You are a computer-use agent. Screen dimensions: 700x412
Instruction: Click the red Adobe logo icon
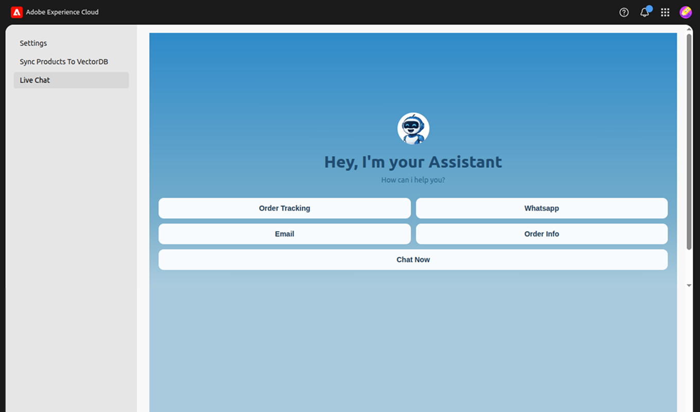click(x=16, y=12)
